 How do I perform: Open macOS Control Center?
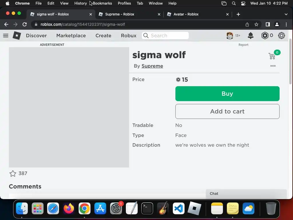243,3
